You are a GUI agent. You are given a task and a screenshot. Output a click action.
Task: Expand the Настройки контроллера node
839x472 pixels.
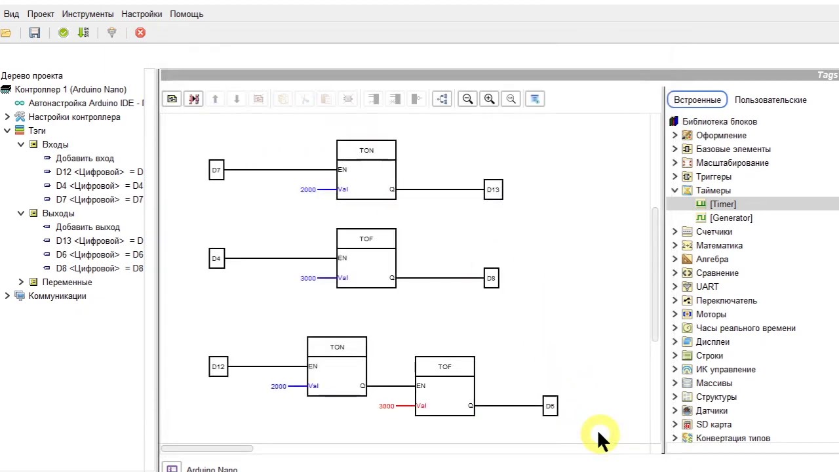[7, 117]
